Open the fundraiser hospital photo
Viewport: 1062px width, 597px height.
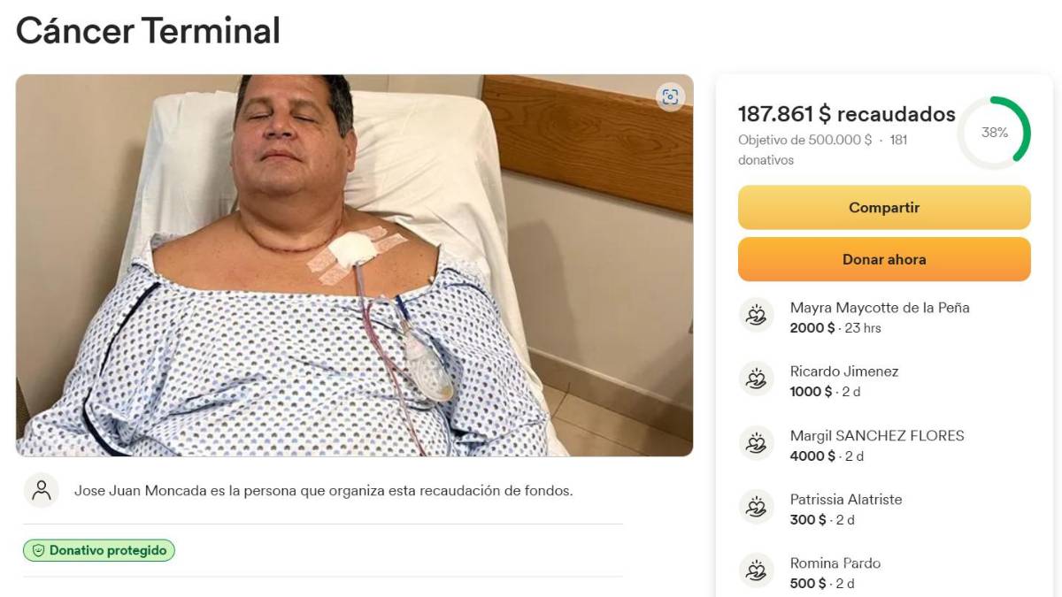(x=354, y=265)
